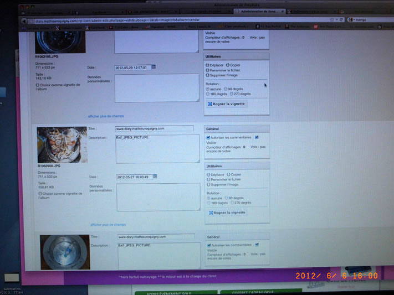The image size is (394, 295).
Task: Select Supprimer l'image for R1063195.JPG
Action: [208, 75]
